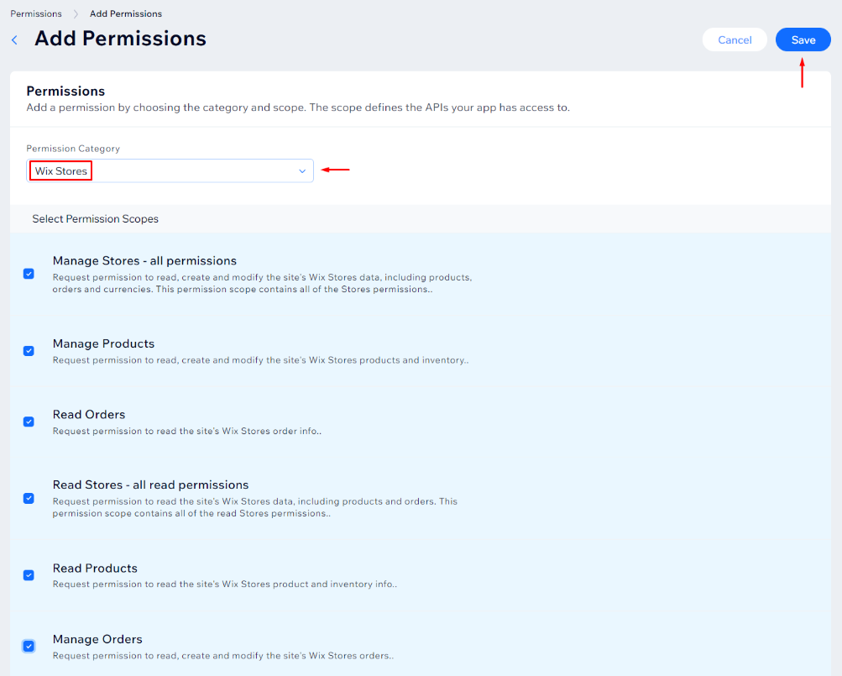Screen dimensions: 842x676
Task: Click Read Orders description text
Action: pos(187,431)
